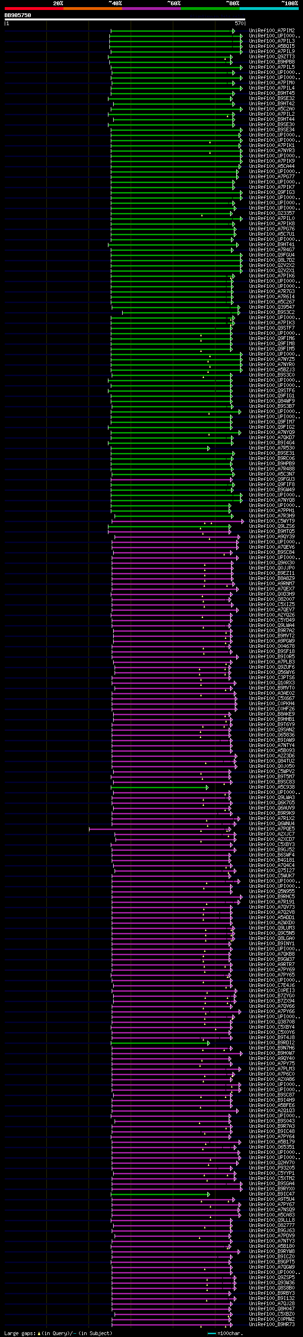Viewport: 303px width, 1337px height.
Task: Click the green alignment bar of UniRef100_B9IC47
Action: pyautogui.click(x=160, y=1194)
